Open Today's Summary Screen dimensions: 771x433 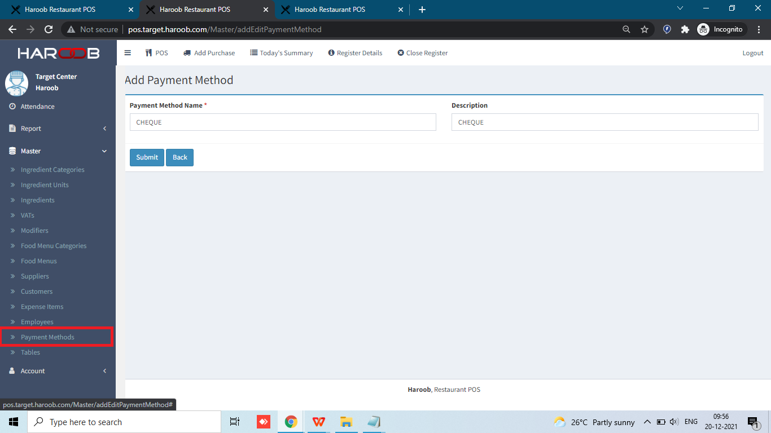pos(281,53)
